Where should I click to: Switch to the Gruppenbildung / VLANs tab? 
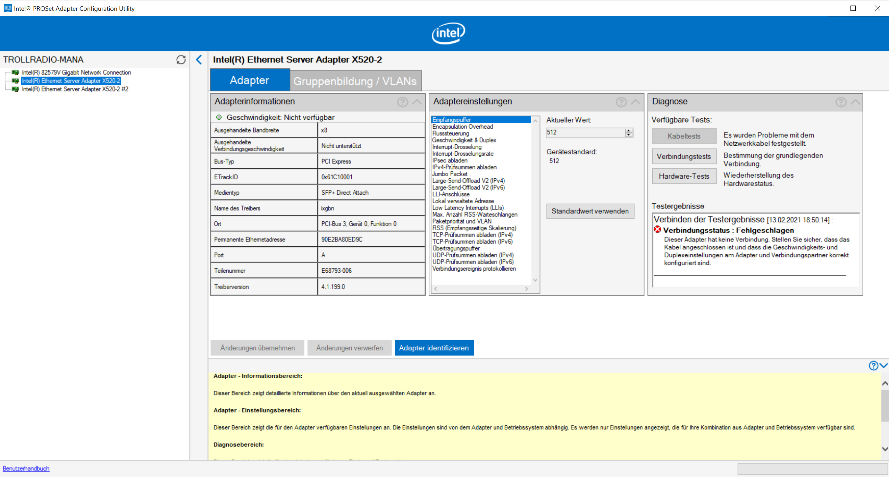355,81
